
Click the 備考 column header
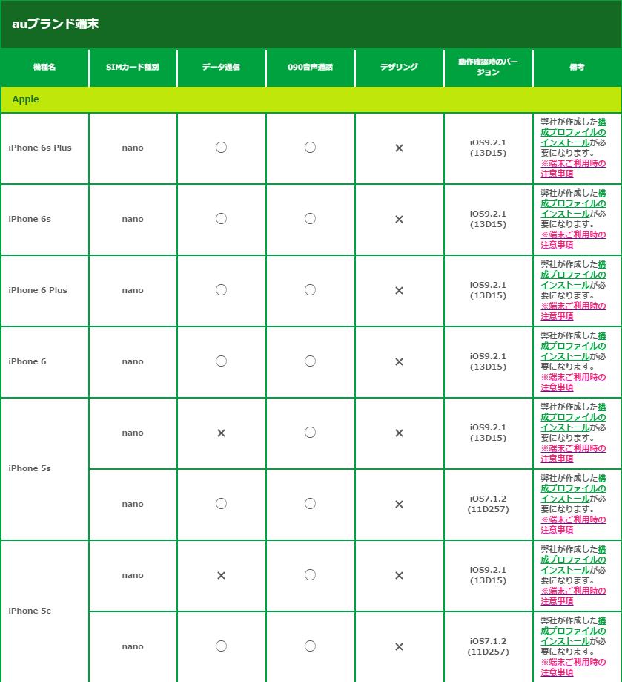(578, 68)
